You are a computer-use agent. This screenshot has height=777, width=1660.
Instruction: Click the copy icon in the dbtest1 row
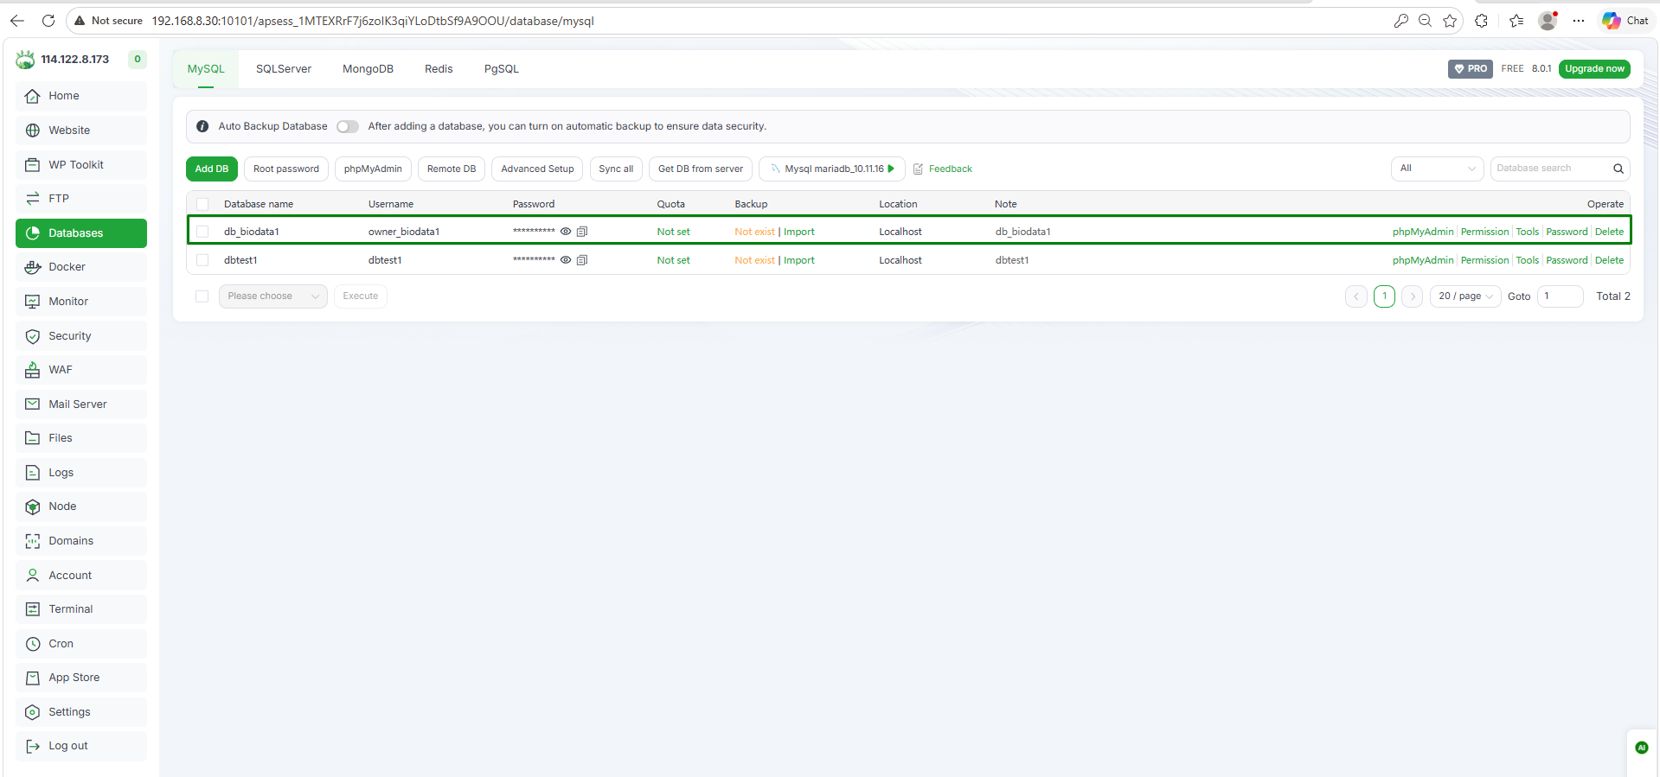coord(582,260)
